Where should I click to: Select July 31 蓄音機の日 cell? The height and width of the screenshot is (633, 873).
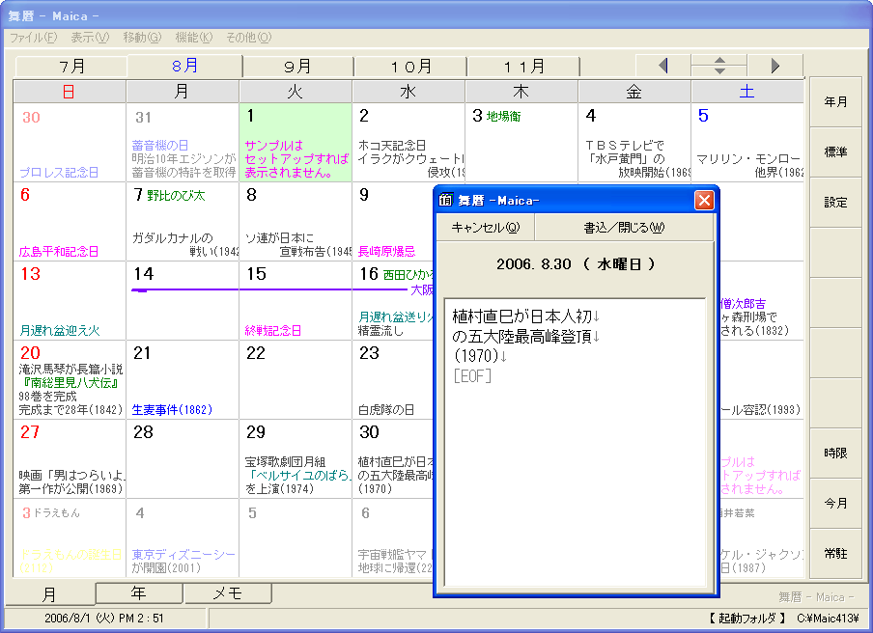coord(183,143)
